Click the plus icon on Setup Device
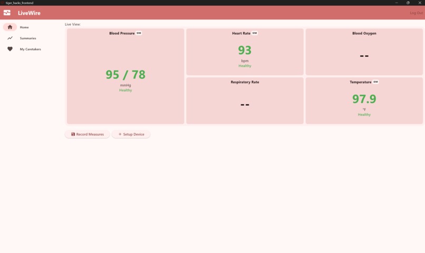 click(120, 134)
